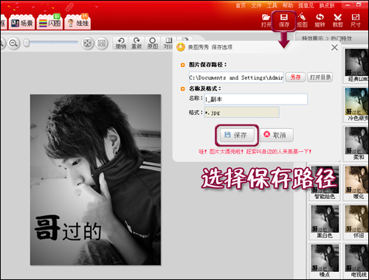
Task: Click the 1:1 actual size icon
Action: click(x=101, y=43)
